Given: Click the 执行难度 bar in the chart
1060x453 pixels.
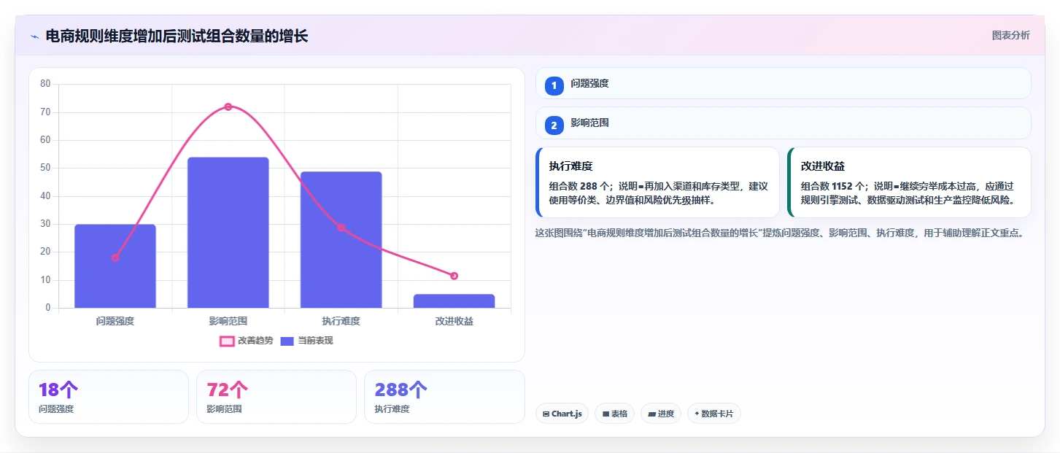Looking at the screenshot, I should (341, 240).
